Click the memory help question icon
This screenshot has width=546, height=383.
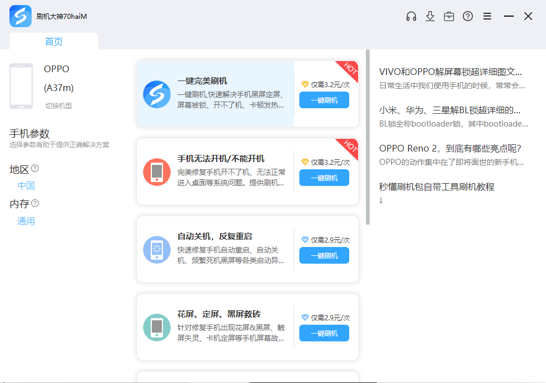(35, 203)
